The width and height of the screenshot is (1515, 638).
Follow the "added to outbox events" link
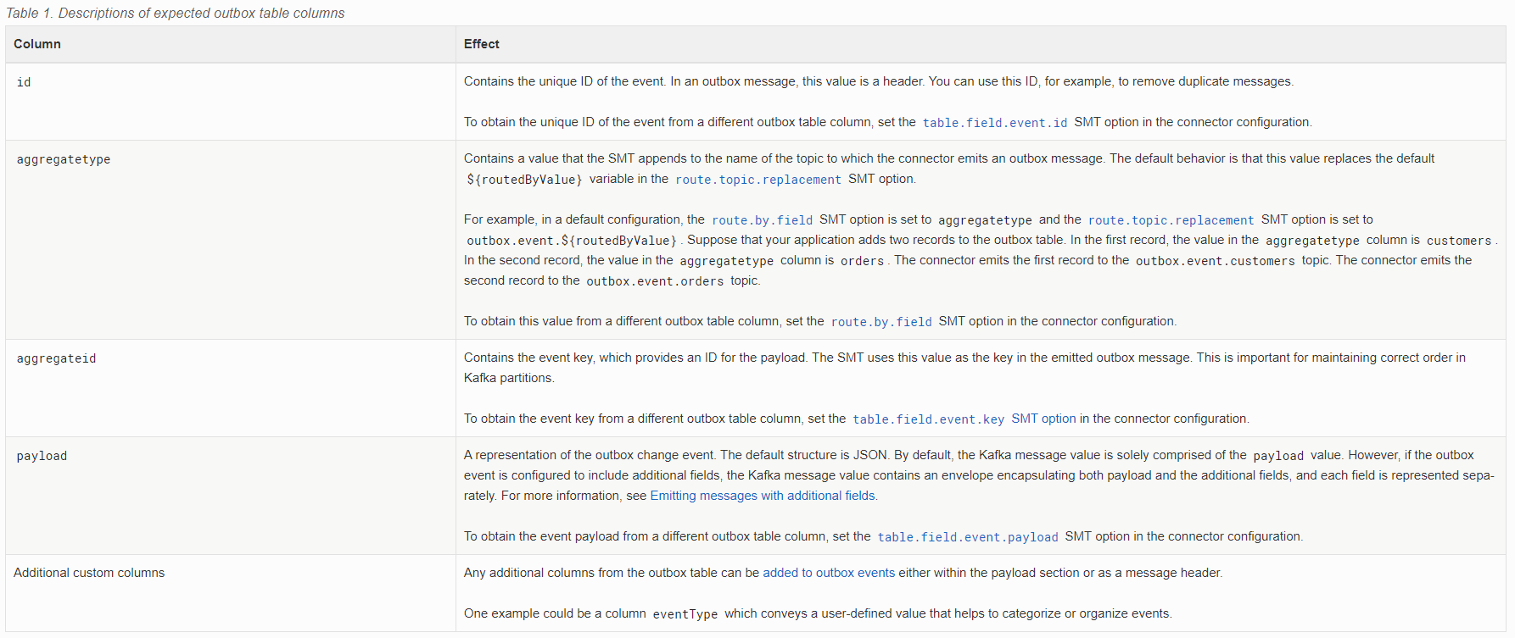[x=829, y=573]
